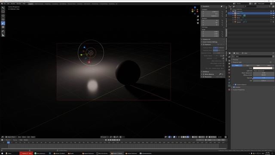Viewport: 275px width, 155px height.
Task: Select the 3D Cursor tool
Action: click(x=3, y=12)
